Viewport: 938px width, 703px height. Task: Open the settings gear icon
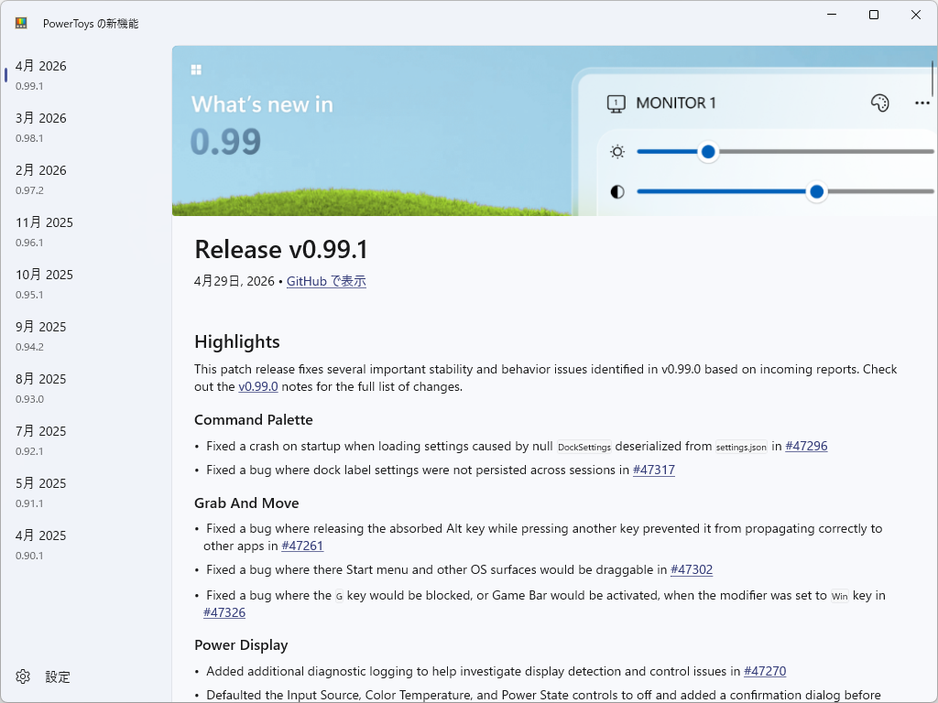(x=23, y=676)
